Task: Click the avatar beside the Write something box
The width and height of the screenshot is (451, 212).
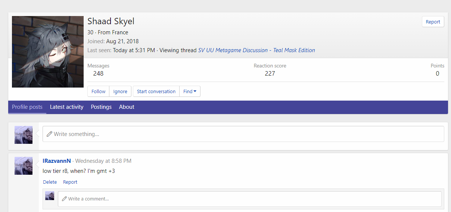Action: tap(24, 135)
